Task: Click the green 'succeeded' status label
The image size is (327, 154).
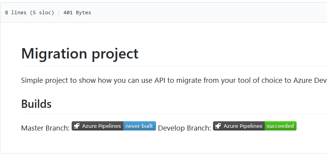Action: tap(280, 126)
